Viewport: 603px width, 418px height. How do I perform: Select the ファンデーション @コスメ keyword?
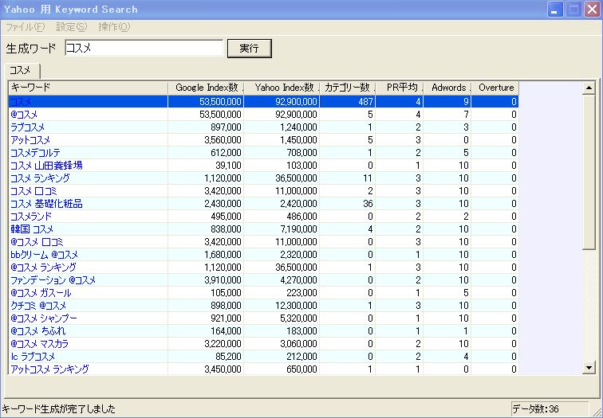(53, 280)
